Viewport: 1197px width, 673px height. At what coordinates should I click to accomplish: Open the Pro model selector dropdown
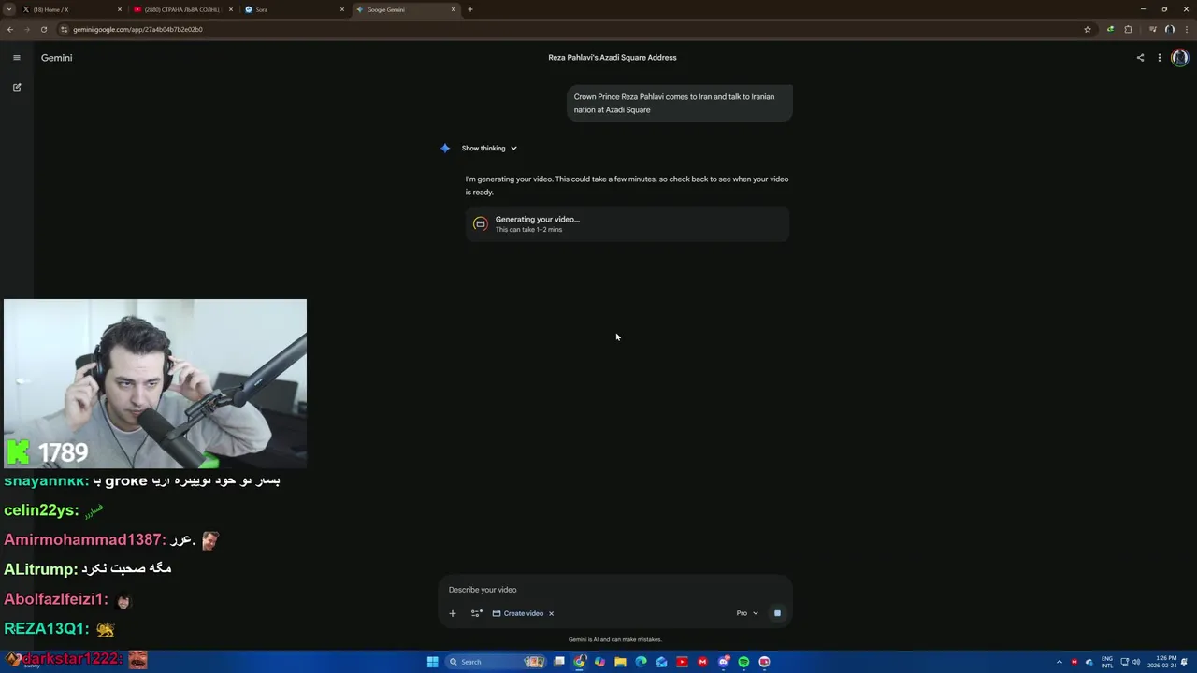point(747,613)
